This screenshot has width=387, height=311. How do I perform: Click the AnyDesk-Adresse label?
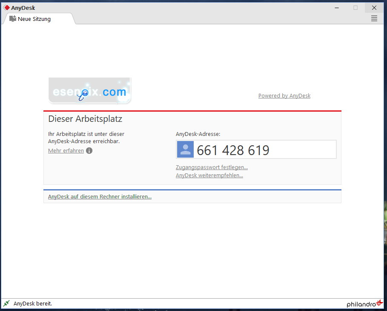198,134
